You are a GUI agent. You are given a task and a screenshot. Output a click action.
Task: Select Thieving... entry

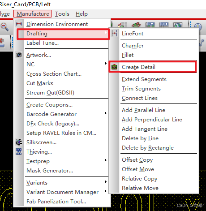(x=39, y=152)
